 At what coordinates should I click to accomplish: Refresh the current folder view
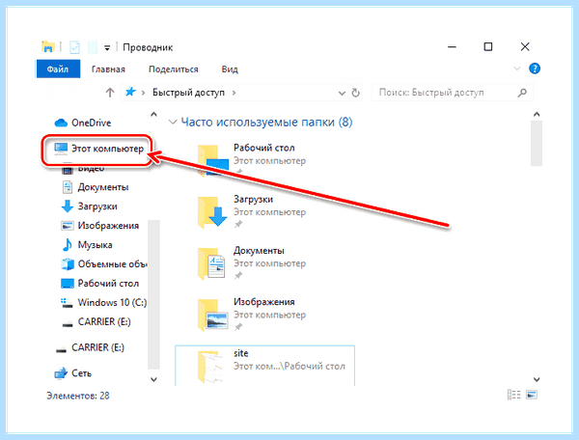coord(355,93)
